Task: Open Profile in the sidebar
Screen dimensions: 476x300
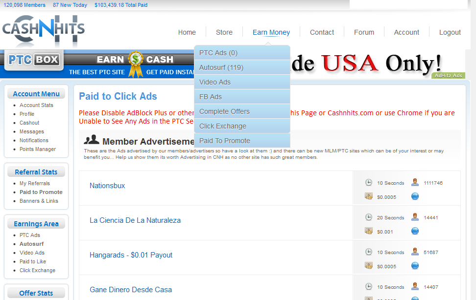Action: coord(27,114)
